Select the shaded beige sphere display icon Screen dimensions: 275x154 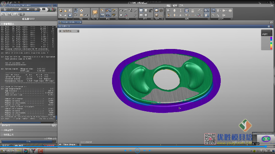(x=156, y=10)
